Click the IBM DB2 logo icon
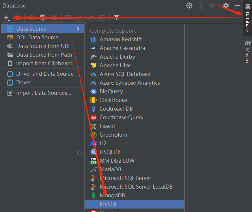This screenshot has height=212, width=252. pos(93,161)
